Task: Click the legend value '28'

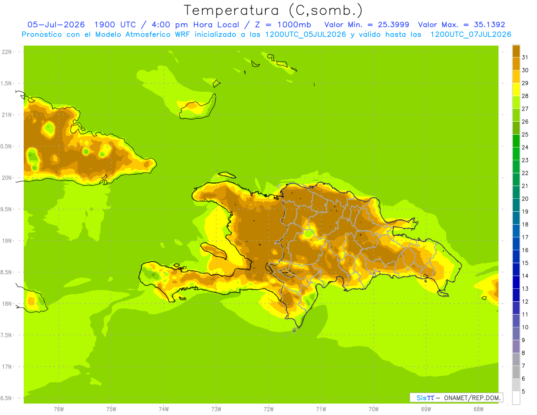Action: click(525, 96)
